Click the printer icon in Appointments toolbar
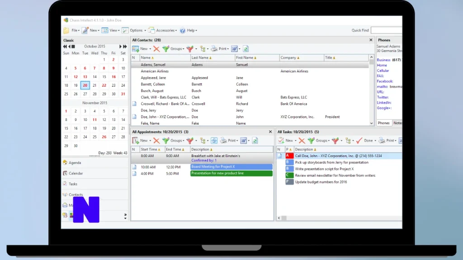Image resolution: width=463 pixels, height=260 pixels. [x=223, y=141]
